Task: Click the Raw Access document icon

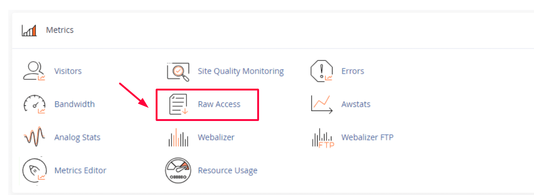Action: (x=178, y=104)
